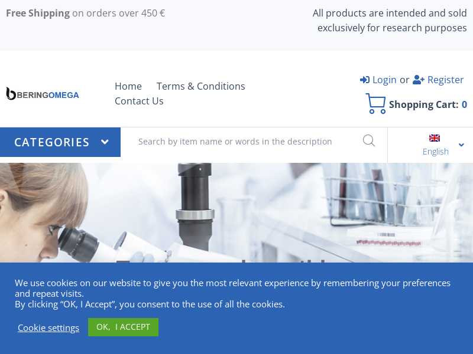Click the Register user-plus icon

click(x=419, y=80)
